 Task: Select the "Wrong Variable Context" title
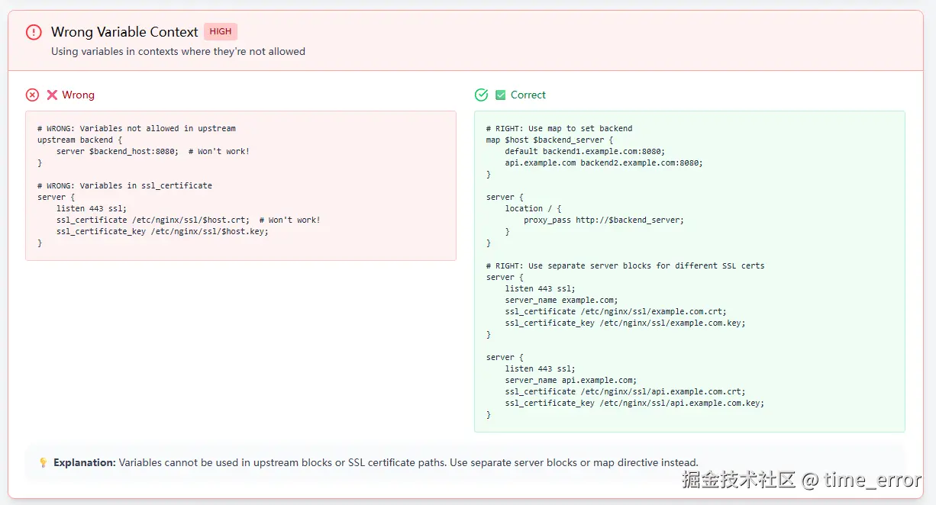[124, 32]
